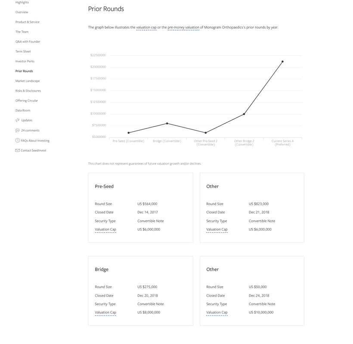
Task: Click the question mark FAQs icon
Action: (x=17, y=141)
